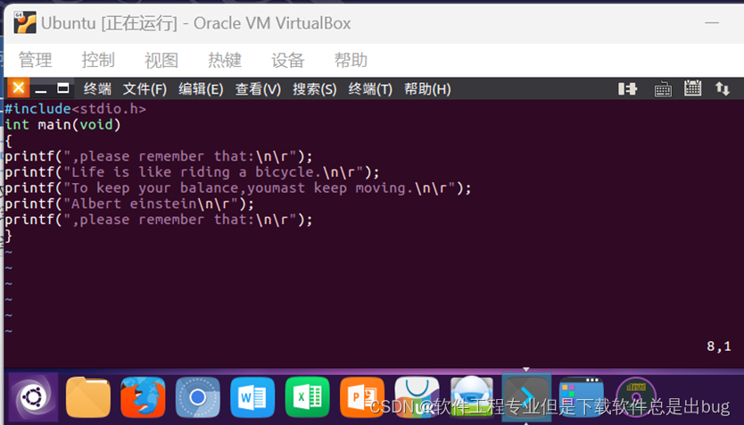This screenshot has height=425, width=744.
Task: Open the VirtualBox 热键 menu
Action: [x=225, y=61]
